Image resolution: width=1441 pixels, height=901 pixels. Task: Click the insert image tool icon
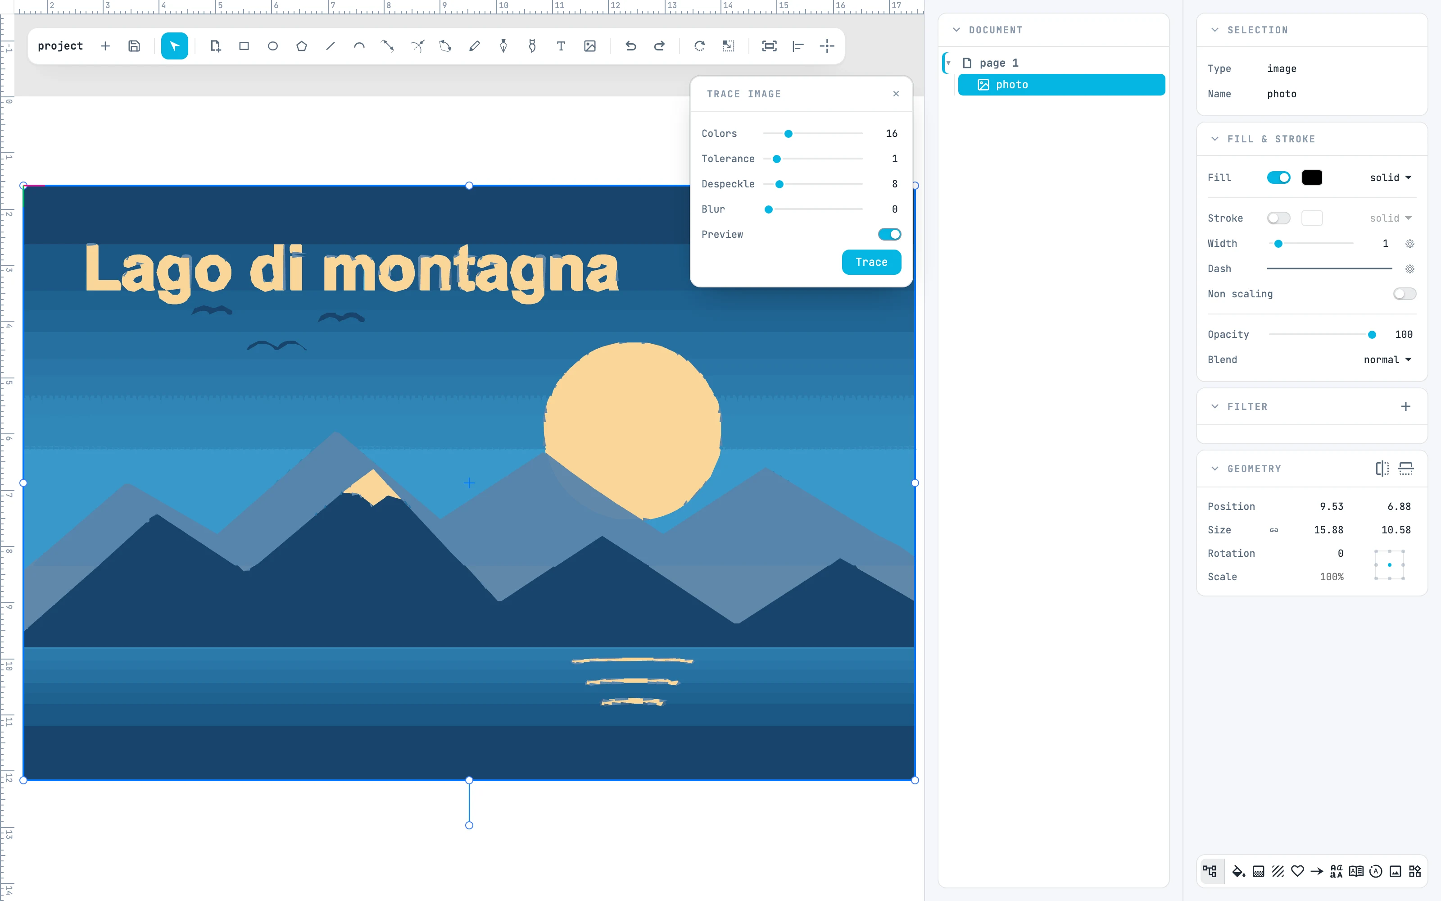[590, 46]
